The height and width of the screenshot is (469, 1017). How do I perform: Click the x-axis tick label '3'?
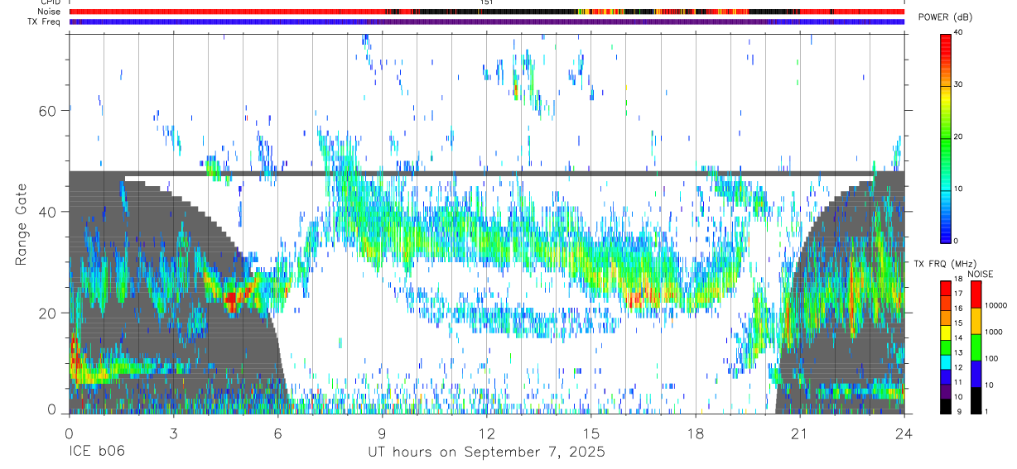173,433
